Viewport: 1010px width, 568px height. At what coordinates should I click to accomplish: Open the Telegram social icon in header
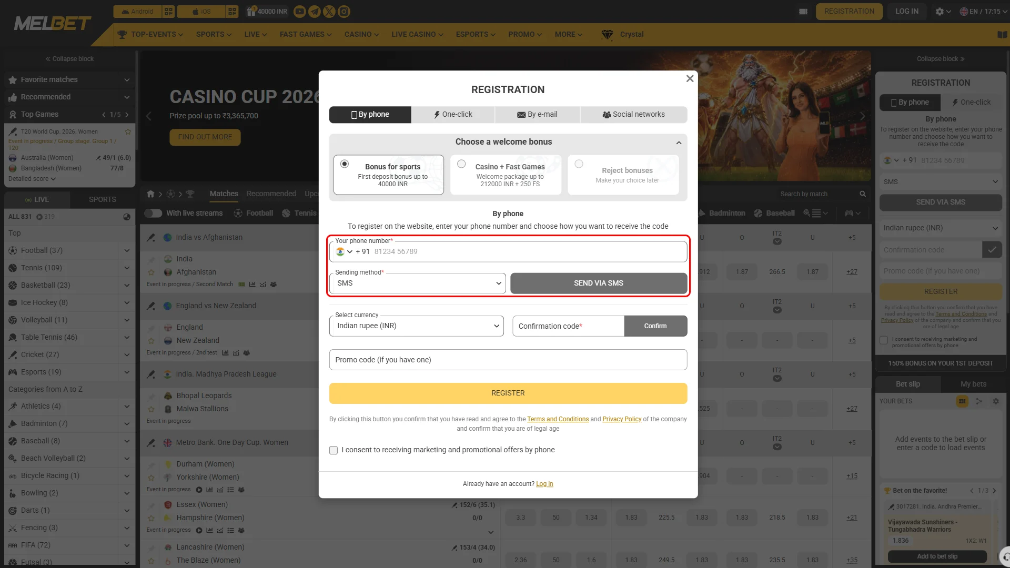315,11
